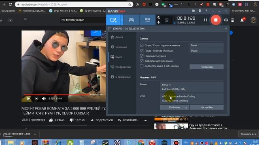The height and width of the screenshot is (145, 259).
Task: Select Bandicam screen recording mode
Action: 113,20
